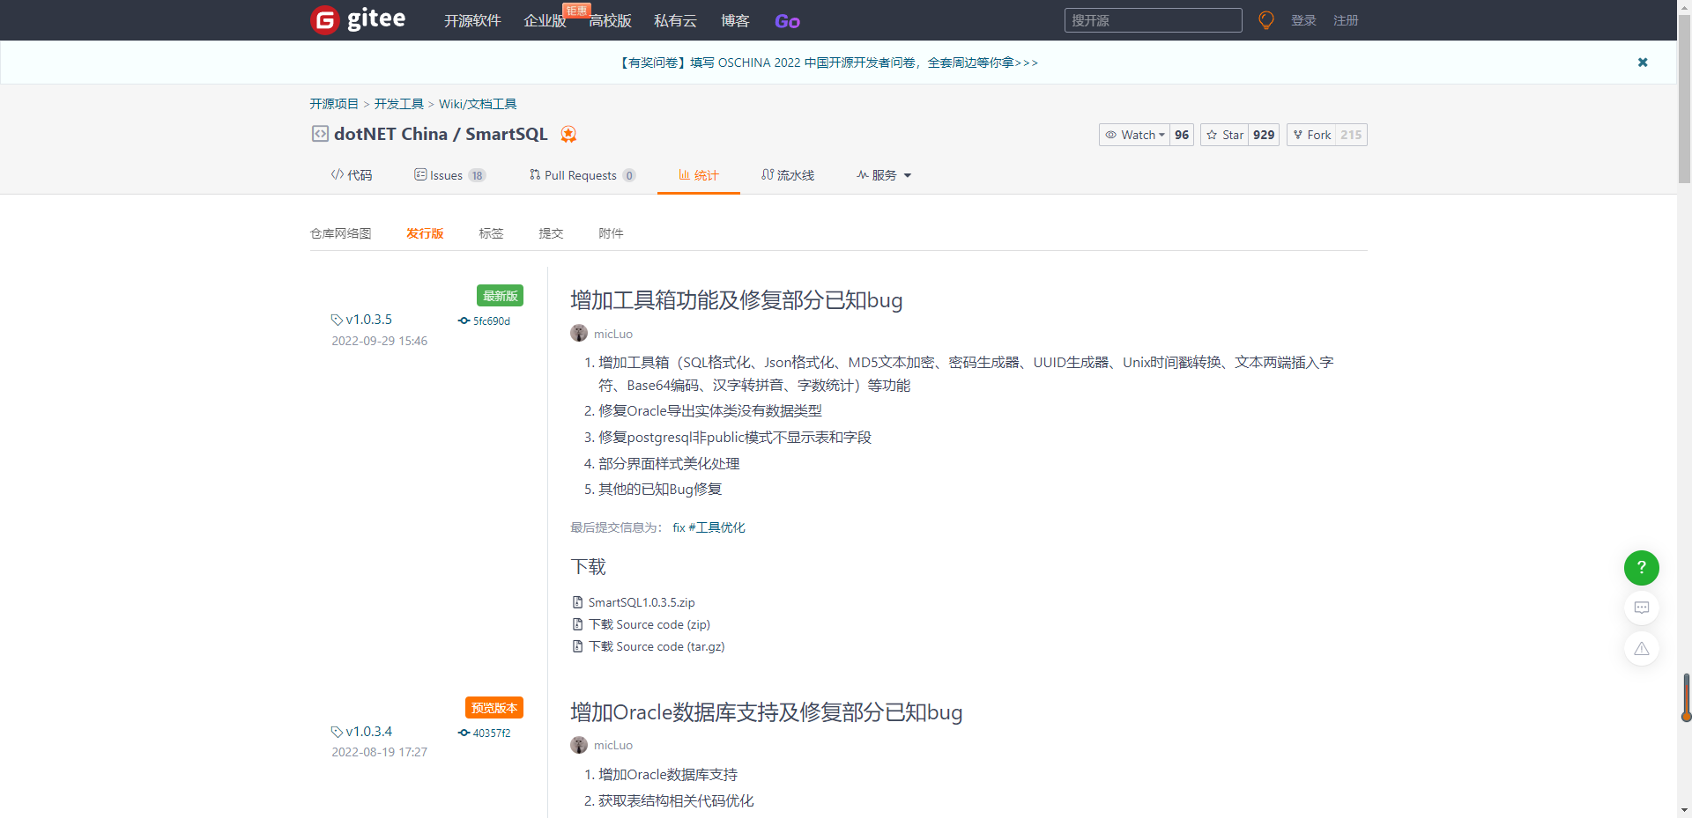Switch to 仓库网络图 sub-tab
This screenshot has width=1692, height=818.
[341, 233]
